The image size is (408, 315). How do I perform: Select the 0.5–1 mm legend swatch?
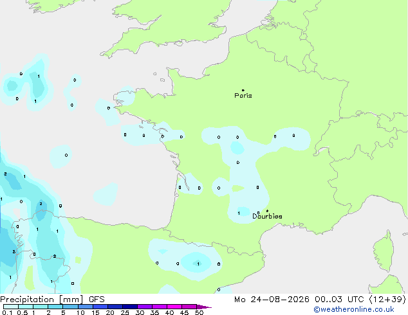26,307
